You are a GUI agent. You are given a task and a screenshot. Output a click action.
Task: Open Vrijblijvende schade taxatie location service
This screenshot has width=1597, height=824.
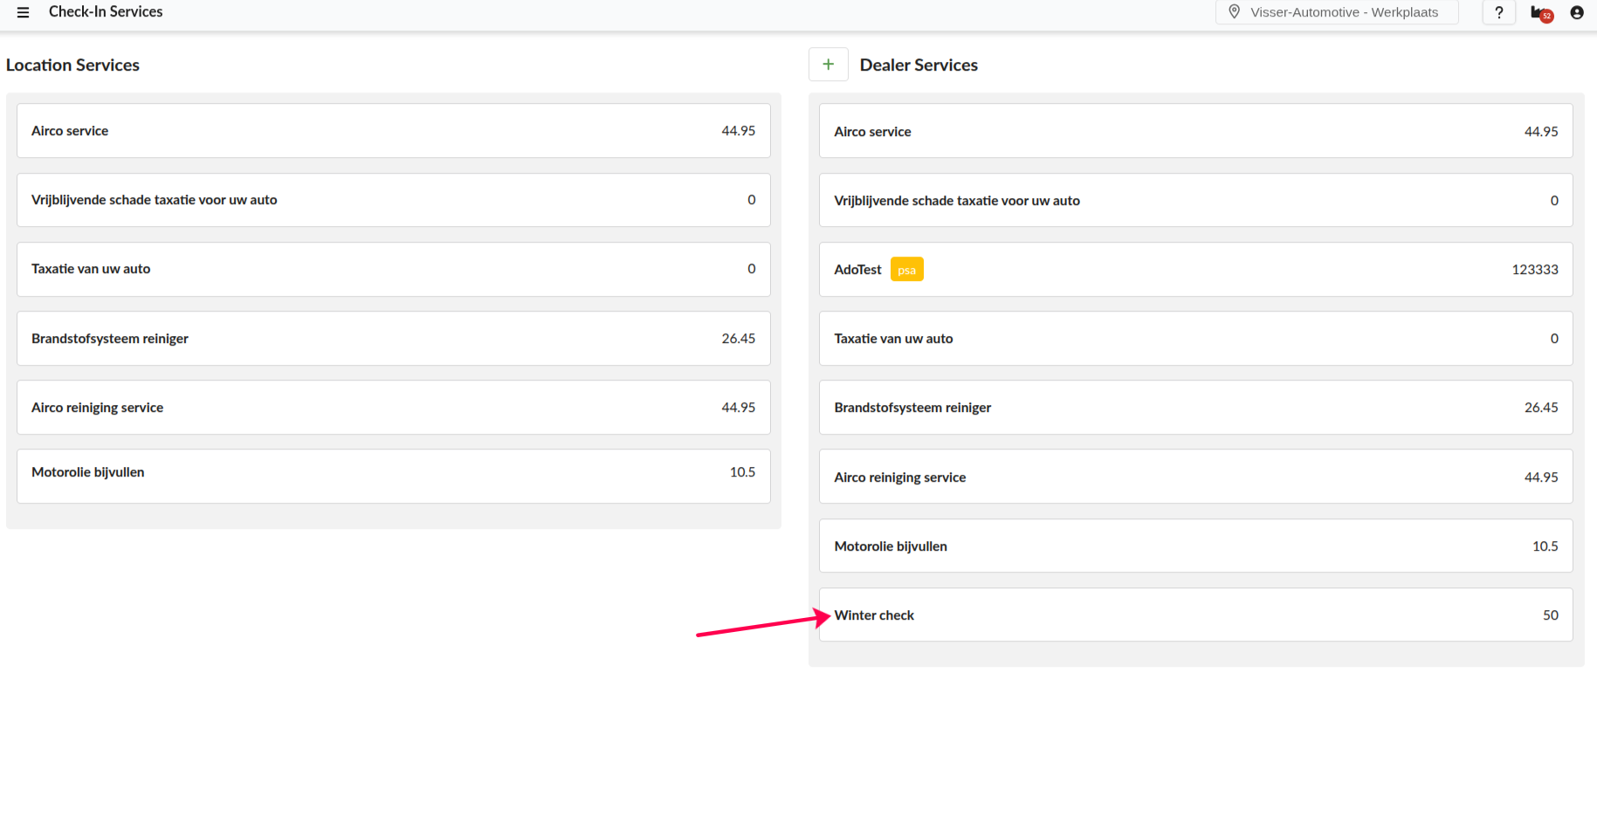(x=393, y=200)
